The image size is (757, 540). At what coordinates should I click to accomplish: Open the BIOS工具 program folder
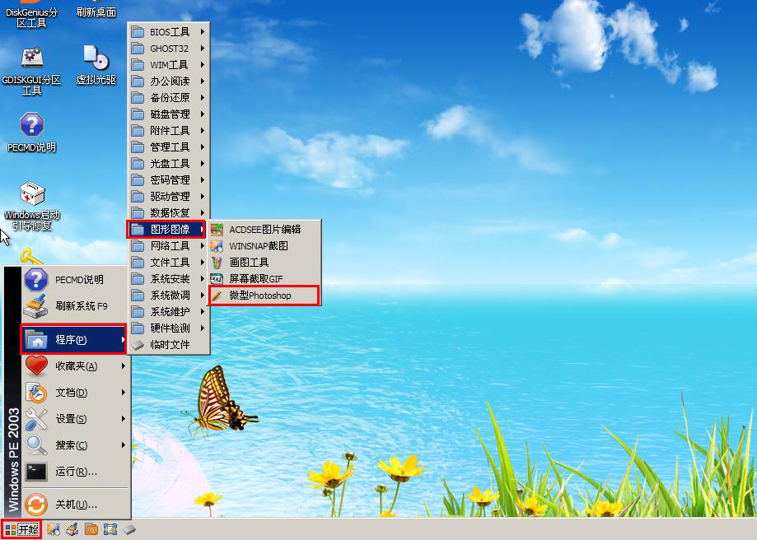coord(169,32)
